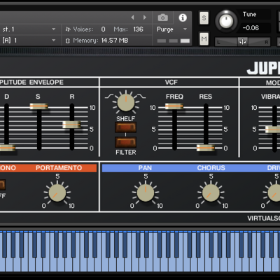Click the rightmost purge status indicator bar

pos(185,41)
